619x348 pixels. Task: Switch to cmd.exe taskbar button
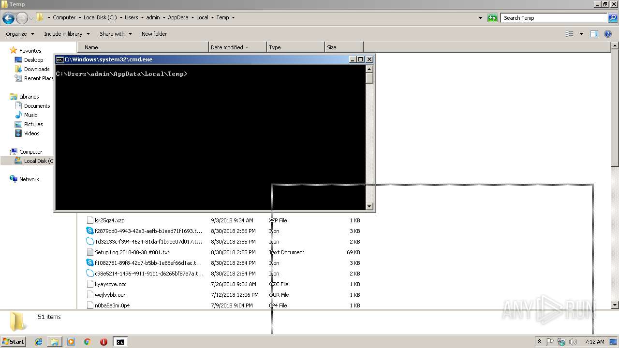(120, 342)
